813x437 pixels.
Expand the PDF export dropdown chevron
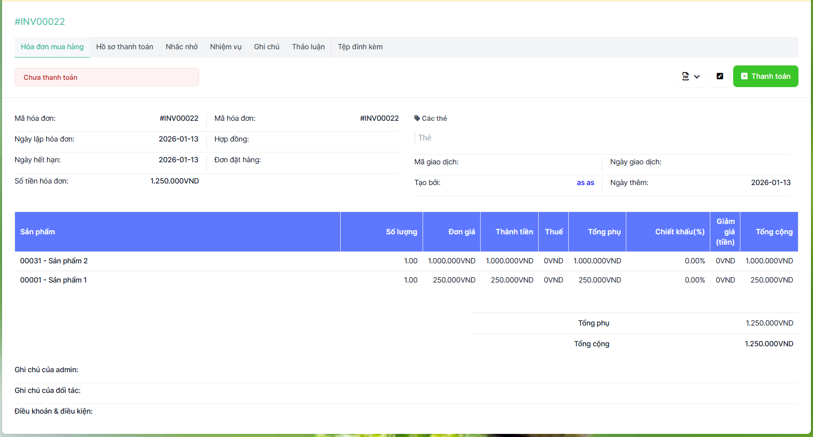pyautogui.click(x=697, y=77)
